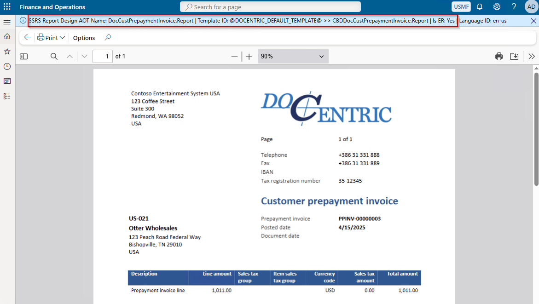
Task: Click the info icon in message bar
Action: 23,21
